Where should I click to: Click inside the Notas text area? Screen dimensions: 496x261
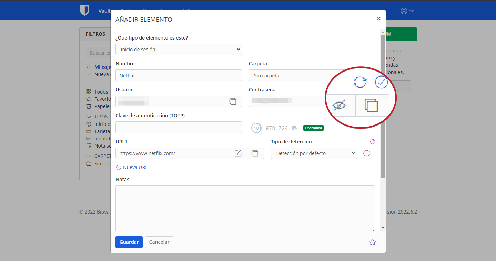coord(245,208)
